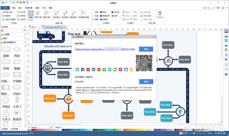Choose the add anchor point tool
Image resolution: width=229 pixels, height=136 pixels.
click(65, 15)
